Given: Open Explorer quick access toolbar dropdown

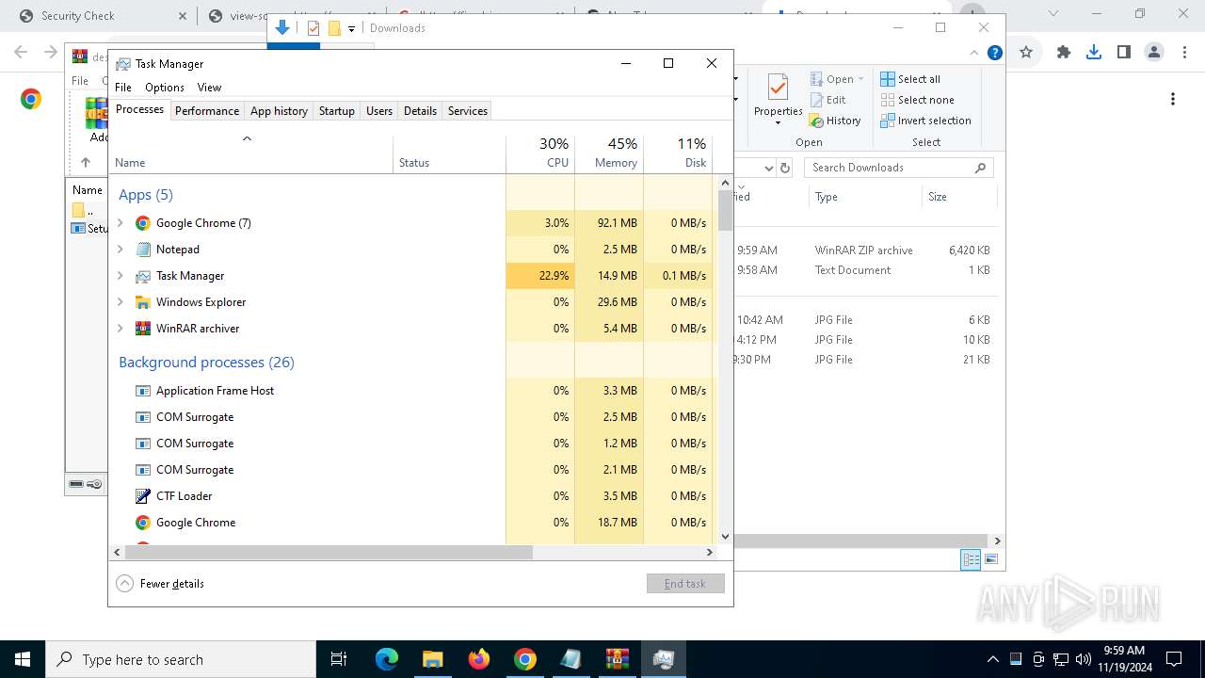Looking at the screenshot, I should pos(351,28).
